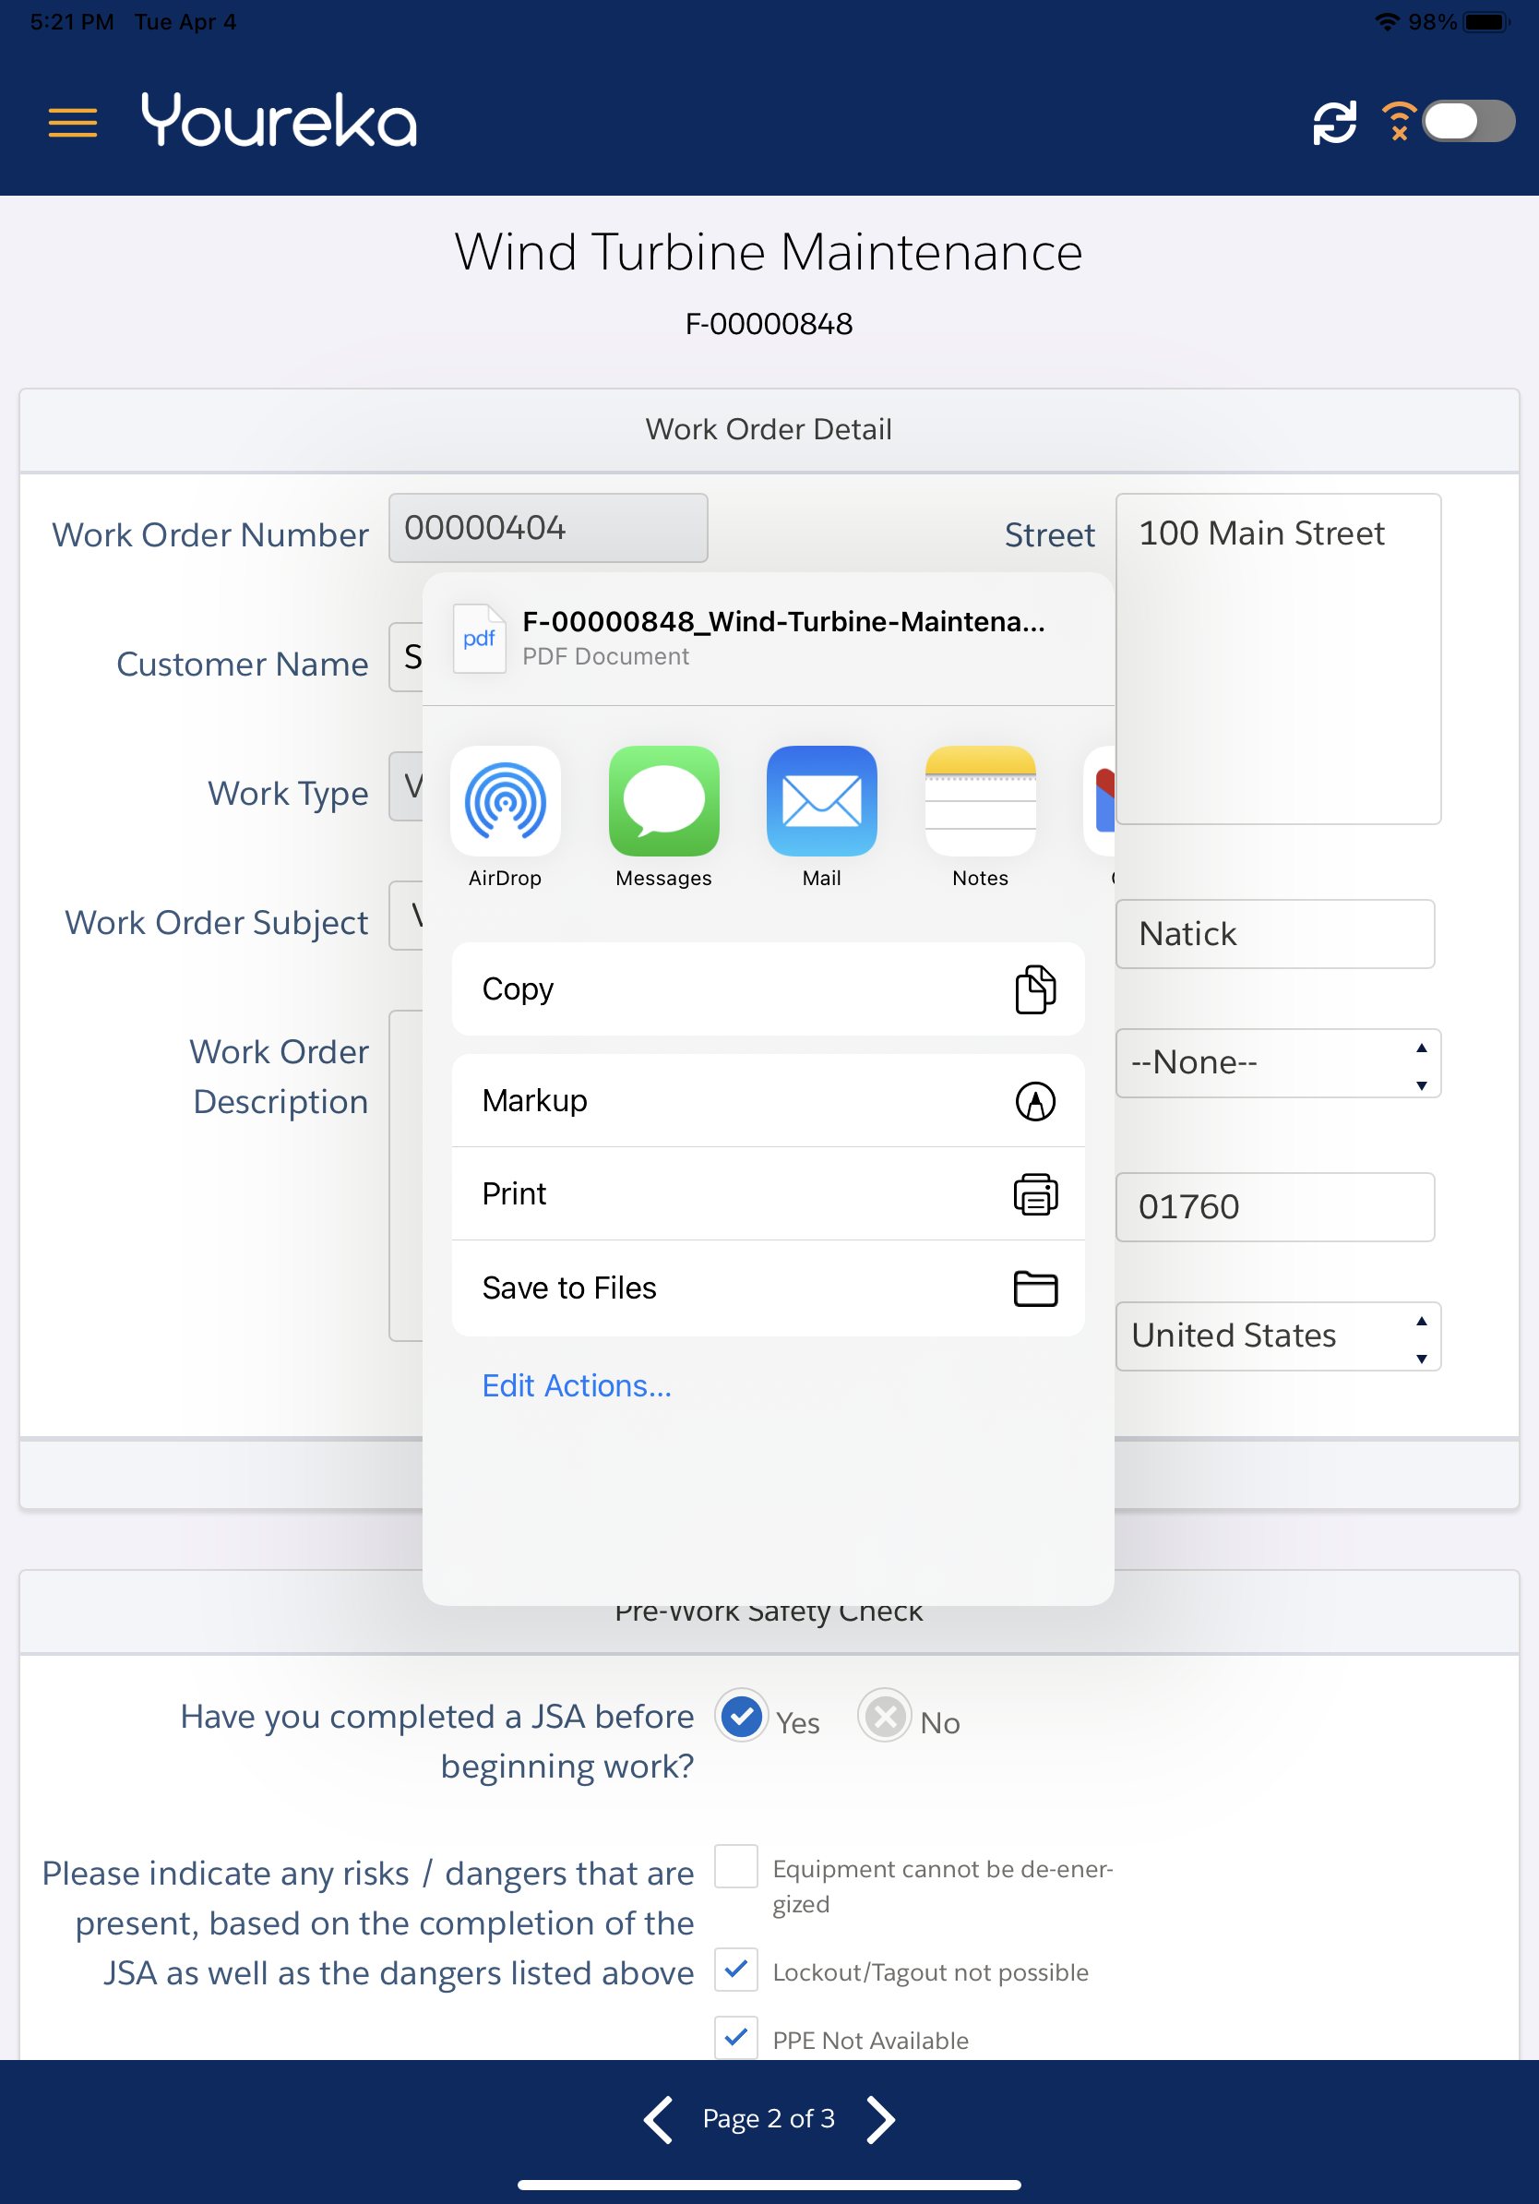
Task: Share via AirDrop
Action: [x=505, y=817]
